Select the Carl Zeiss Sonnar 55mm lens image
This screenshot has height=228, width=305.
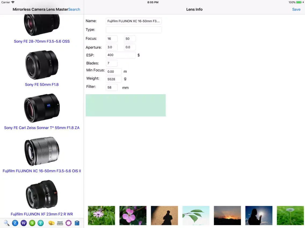42,108
